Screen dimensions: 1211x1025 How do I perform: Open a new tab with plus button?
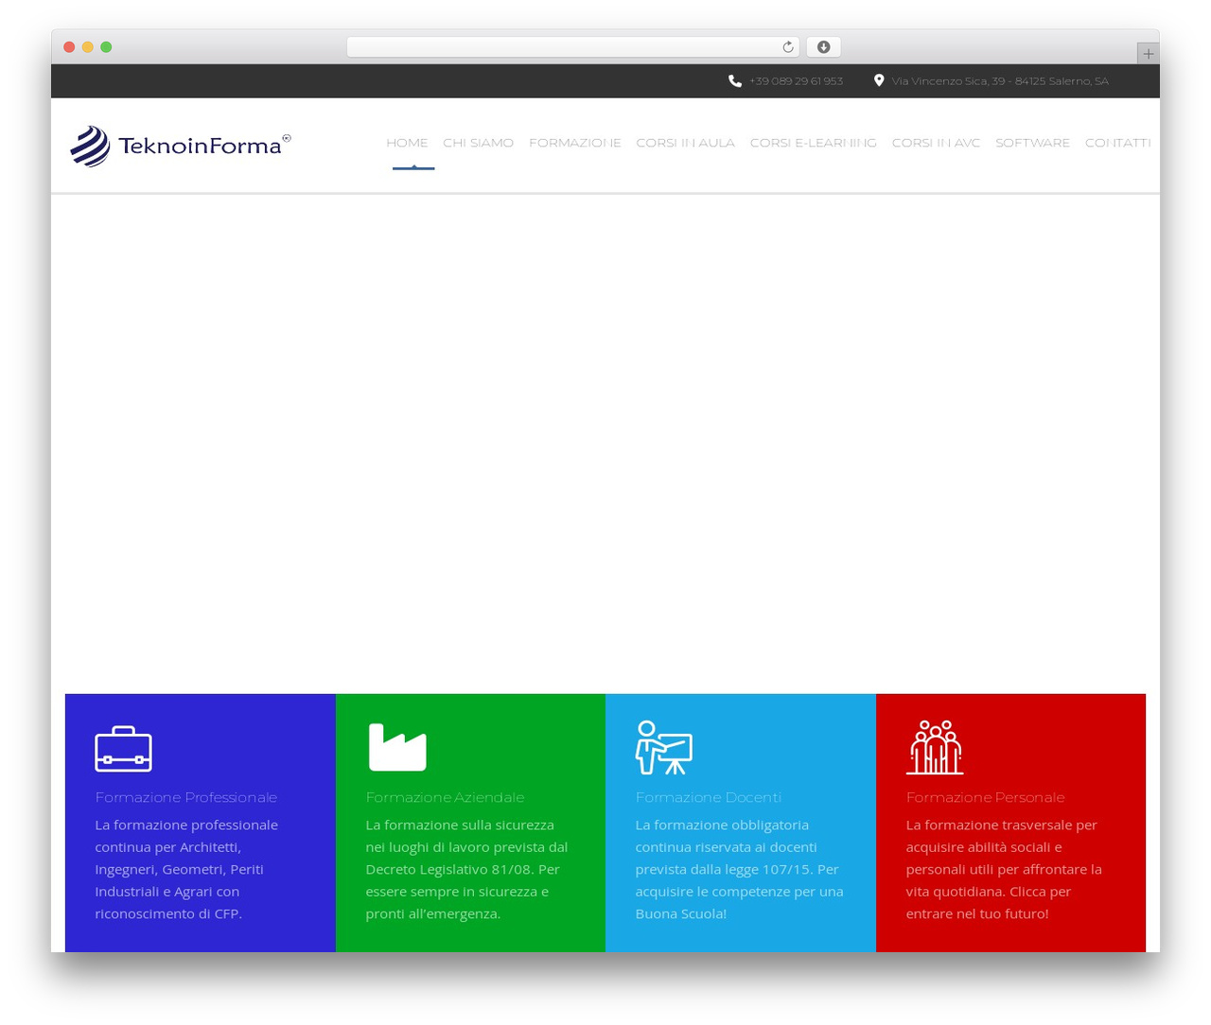coord(1148,54)
